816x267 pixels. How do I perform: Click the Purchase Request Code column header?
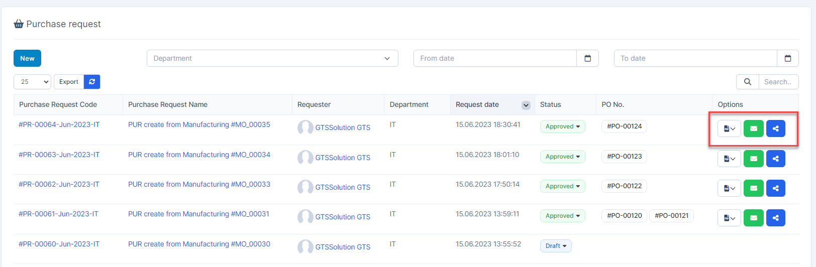[58, 104]
